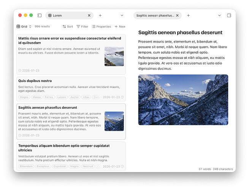
Task: Toggle the left sidebar panel icon
Action: (x=40, y=16)
